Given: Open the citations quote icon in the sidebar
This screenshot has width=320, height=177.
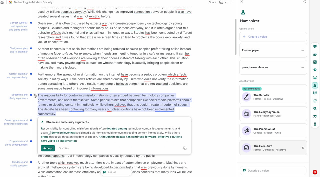Looking at the screenshot, I should pos(315,116).
